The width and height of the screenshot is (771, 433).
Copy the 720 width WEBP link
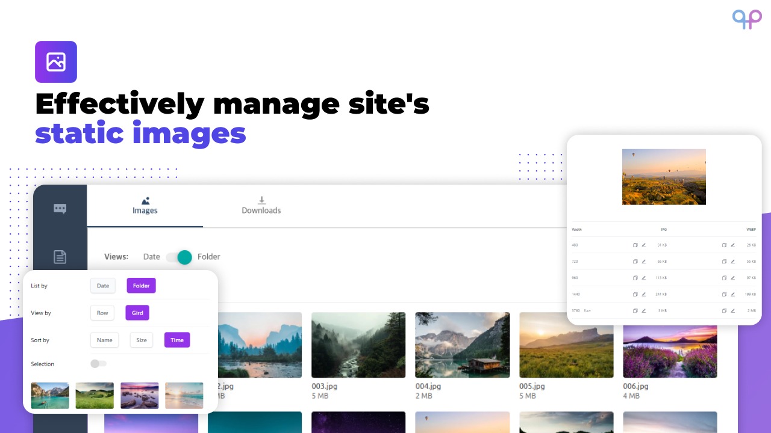pyautogui.click(x=724, y=262)
